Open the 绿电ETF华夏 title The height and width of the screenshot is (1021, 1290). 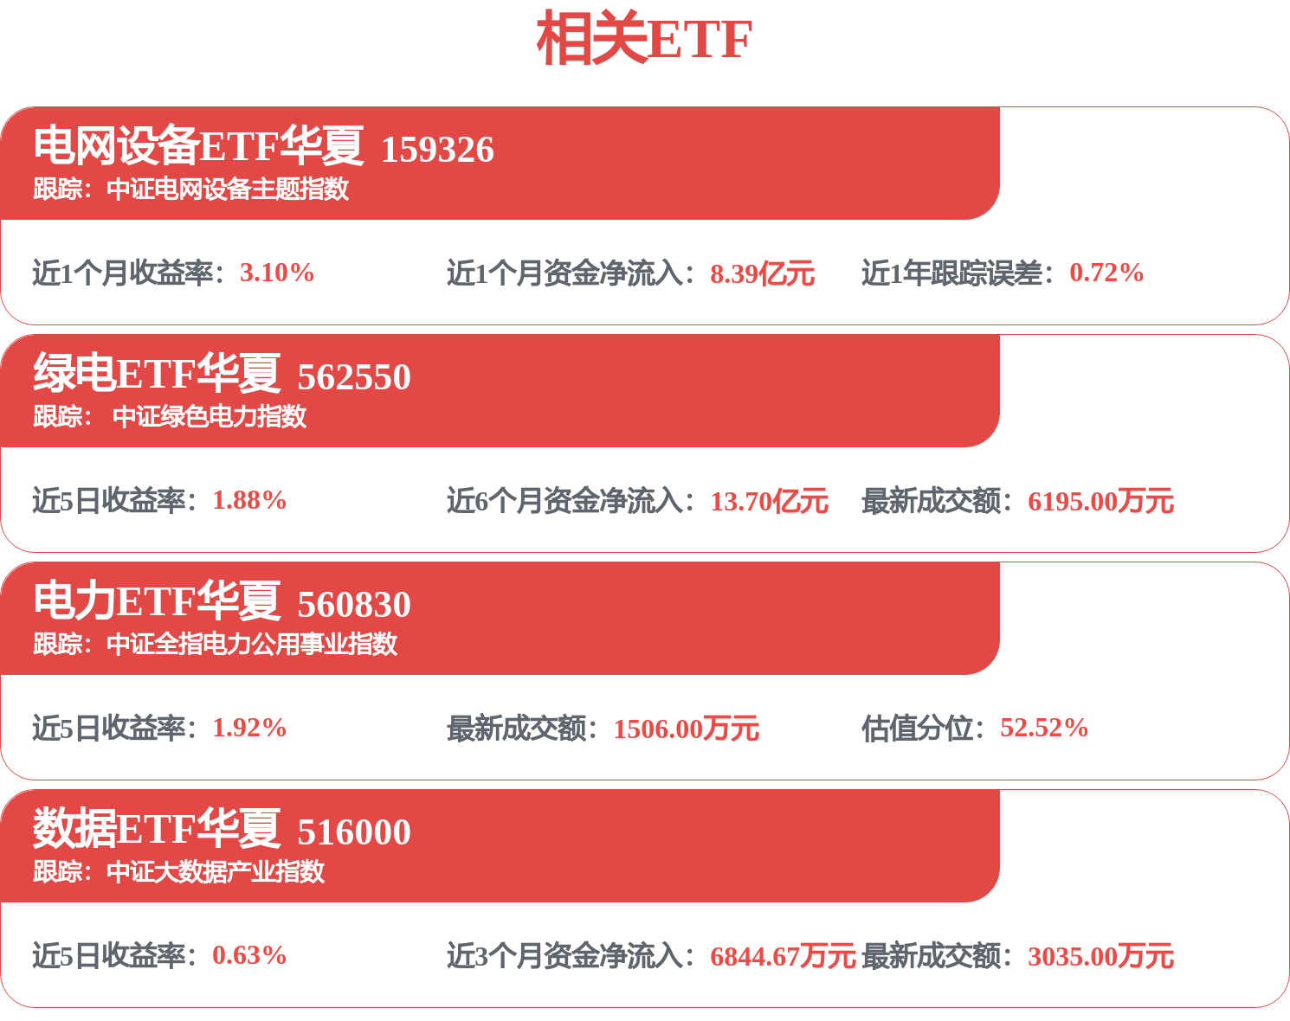click(x=157, y=373)
